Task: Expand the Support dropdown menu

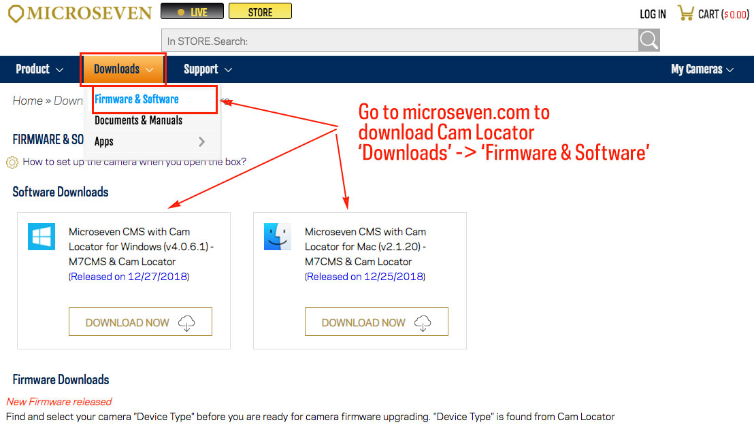Action: 208,69
